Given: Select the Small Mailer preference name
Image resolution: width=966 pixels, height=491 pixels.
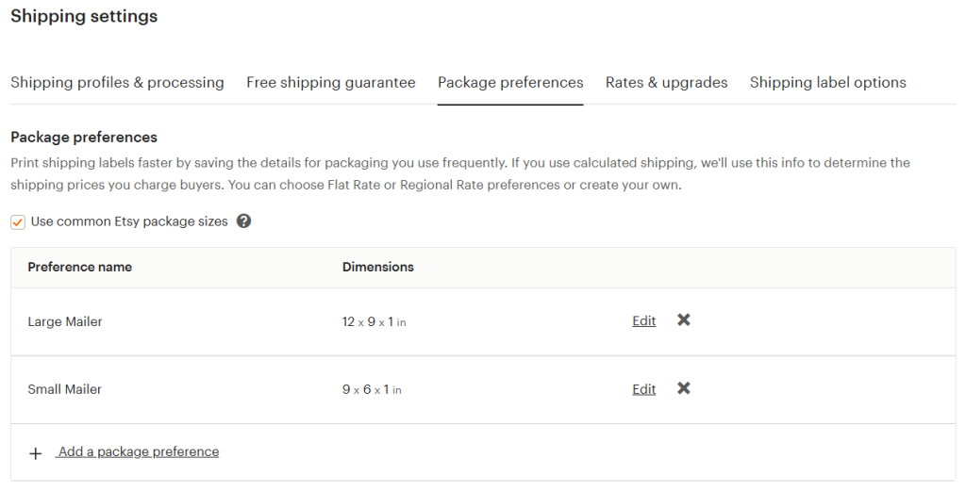Looking at the screenshot, I should pyautogui.click(x=65, y=390).
